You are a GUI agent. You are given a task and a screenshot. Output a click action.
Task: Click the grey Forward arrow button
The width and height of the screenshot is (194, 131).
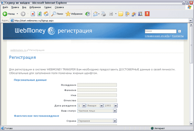[x=23, y=14]
